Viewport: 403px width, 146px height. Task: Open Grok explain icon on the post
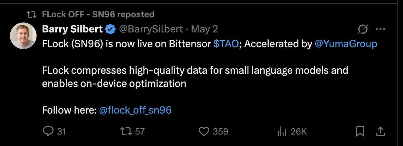(363, 29)
